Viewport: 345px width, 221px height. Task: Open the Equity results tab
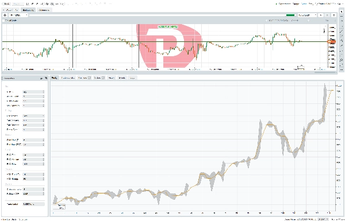(55, 77)
